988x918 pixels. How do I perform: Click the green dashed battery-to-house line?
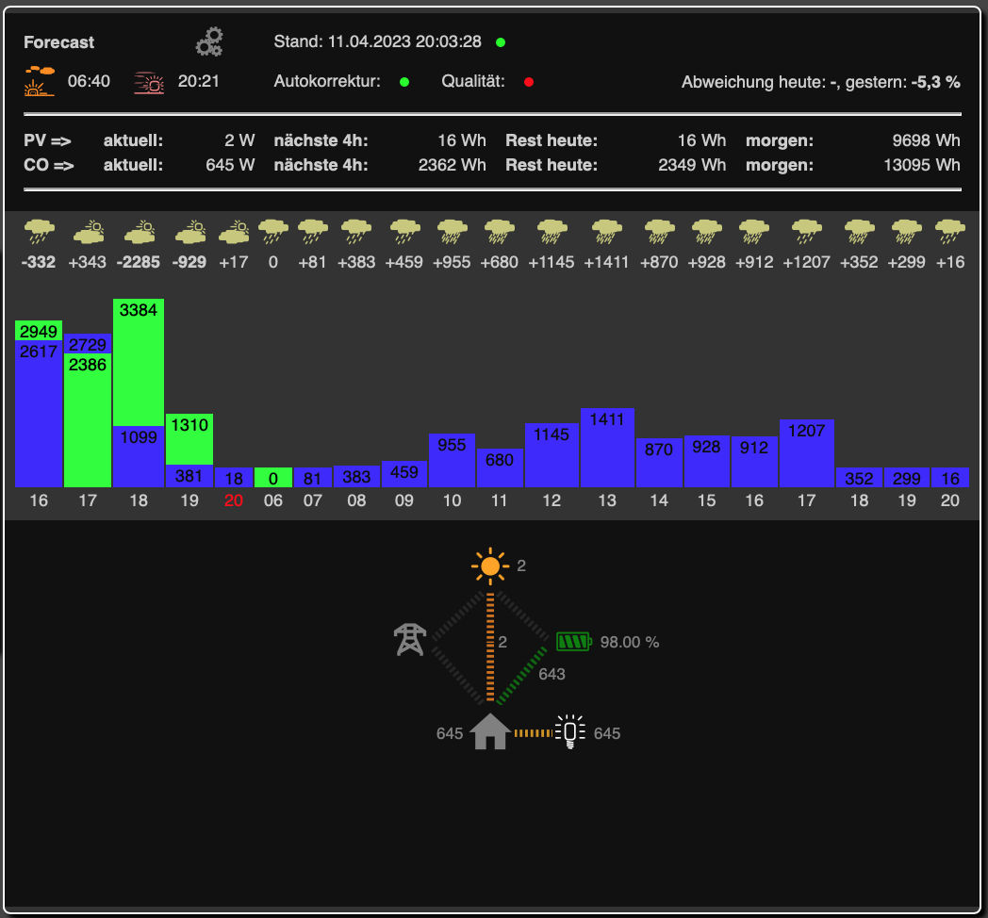tap(521, 675)
